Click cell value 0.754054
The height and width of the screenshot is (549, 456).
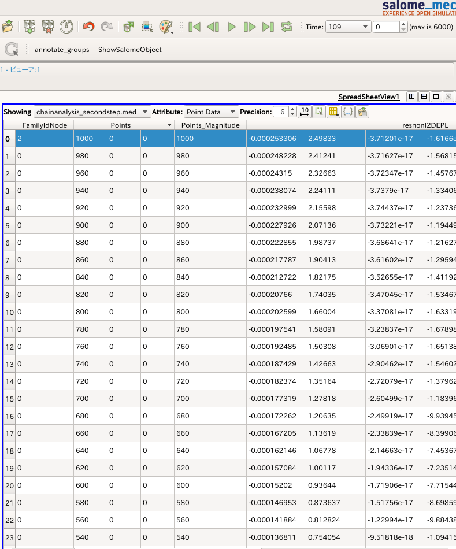[336, 537]
